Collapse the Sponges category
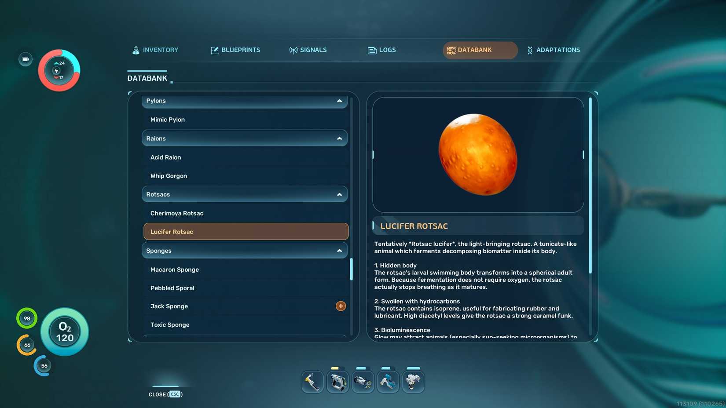 [x=245, y=251]
